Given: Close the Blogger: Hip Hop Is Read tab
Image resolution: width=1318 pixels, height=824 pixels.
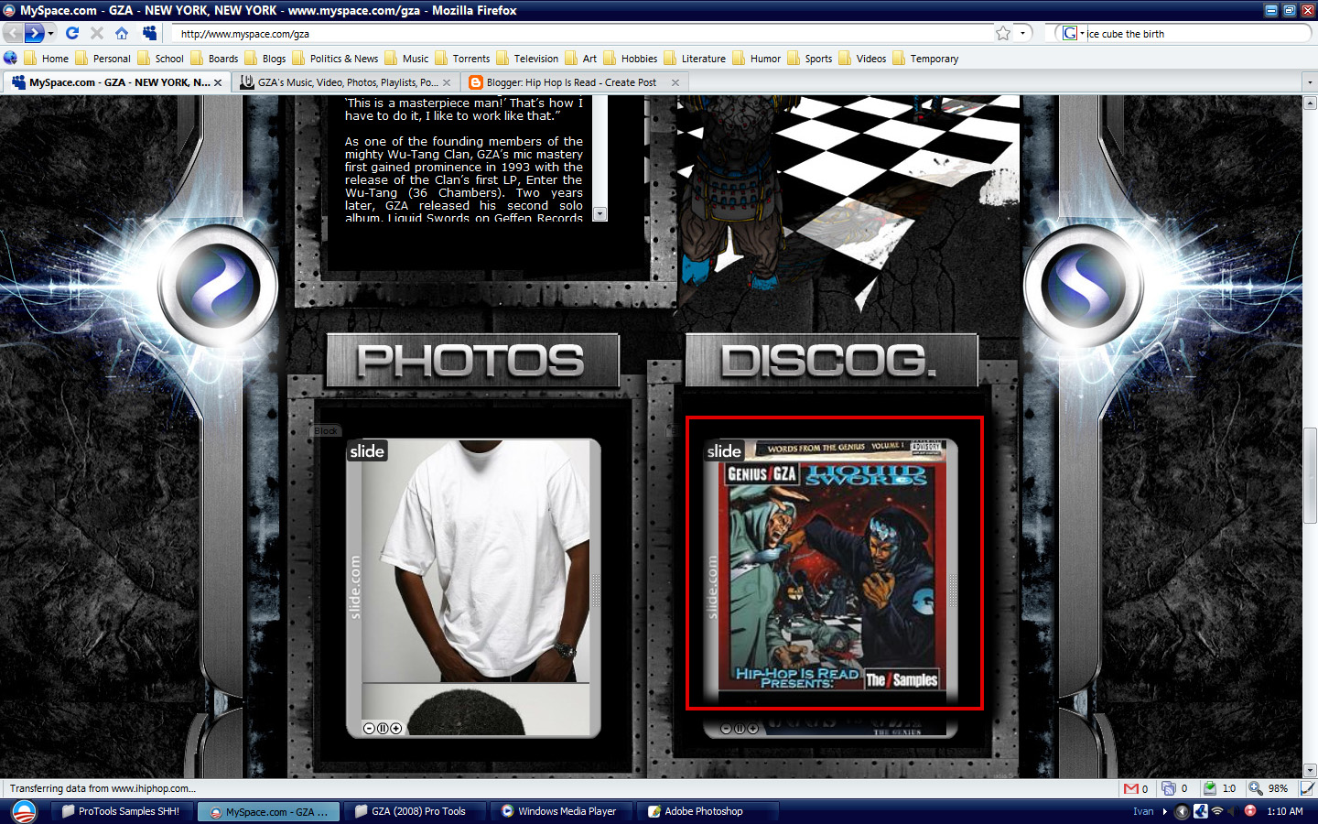Looking at the screenshot, I should tap(675, 82).
